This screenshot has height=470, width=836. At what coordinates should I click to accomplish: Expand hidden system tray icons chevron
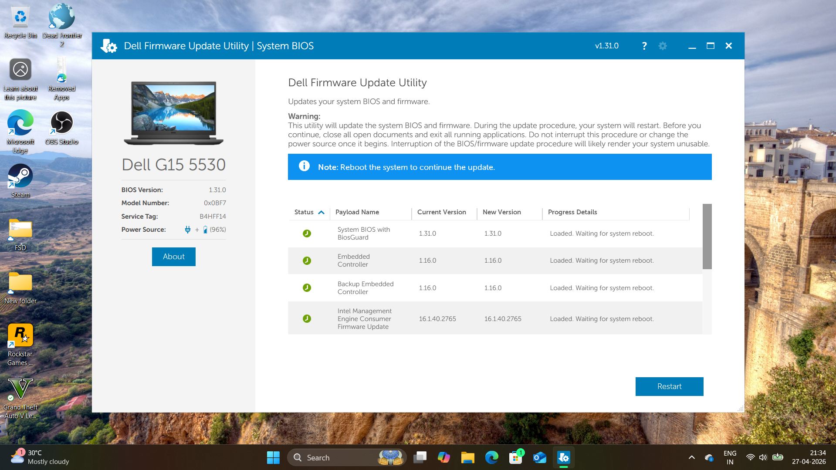pyautogui.click(x=691, y=457)
